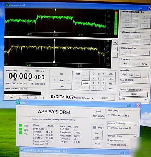This screenshot has height=157, width=151.
Task: Stop the wave file playback
Action: [131, 75]
